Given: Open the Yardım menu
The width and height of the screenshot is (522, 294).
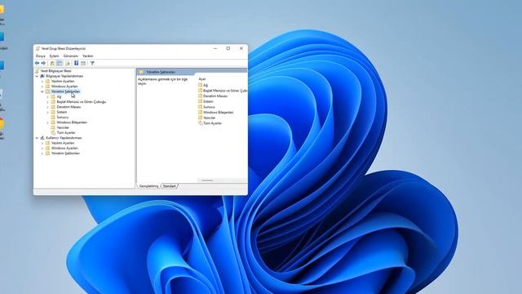Looking at the screenshot, I should click(88, 56).
